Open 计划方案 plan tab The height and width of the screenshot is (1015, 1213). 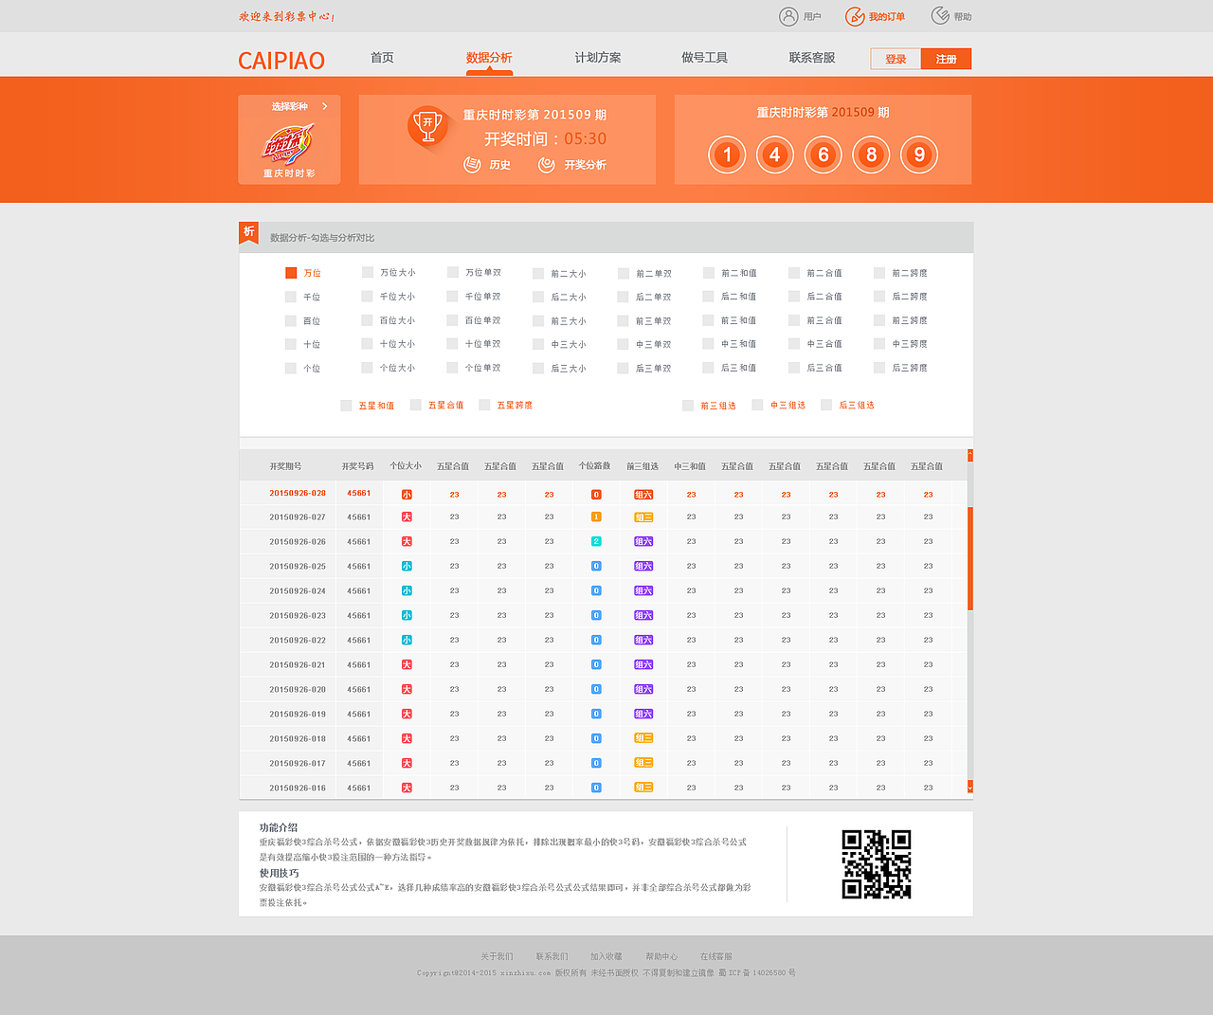pyautogui.click(x=598, y=58)
